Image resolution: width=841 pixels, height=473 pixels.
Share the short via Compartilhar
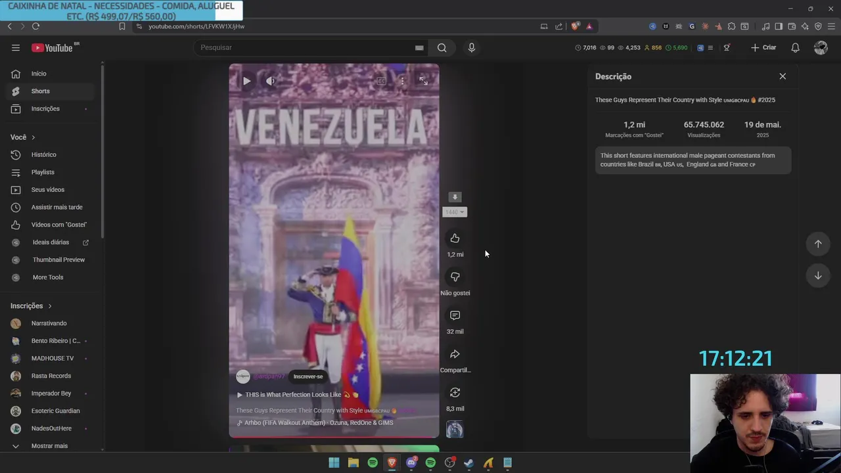tap(455, 355)
